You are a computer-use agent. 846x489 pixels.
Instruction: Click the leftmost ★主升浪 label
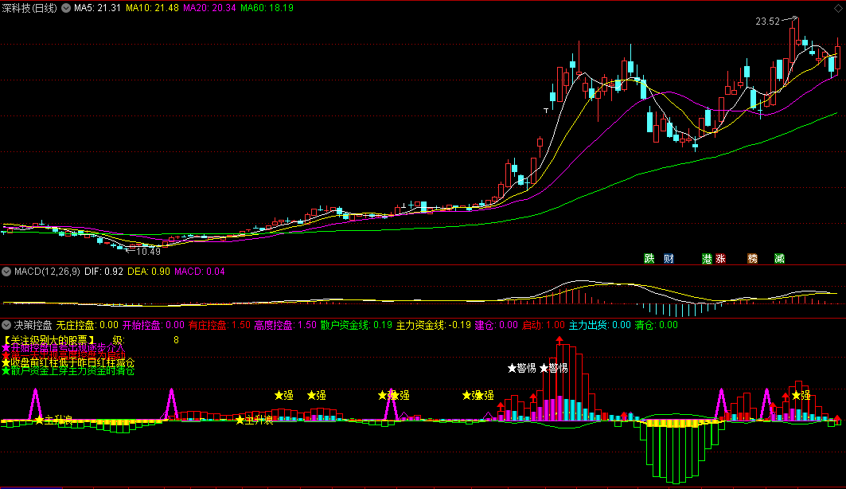[53, 420]
